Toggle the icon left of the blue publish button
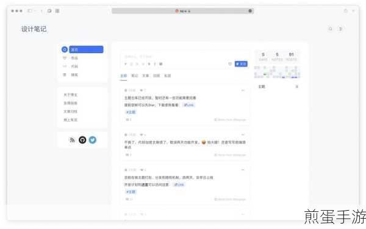 tap(230, 64)
